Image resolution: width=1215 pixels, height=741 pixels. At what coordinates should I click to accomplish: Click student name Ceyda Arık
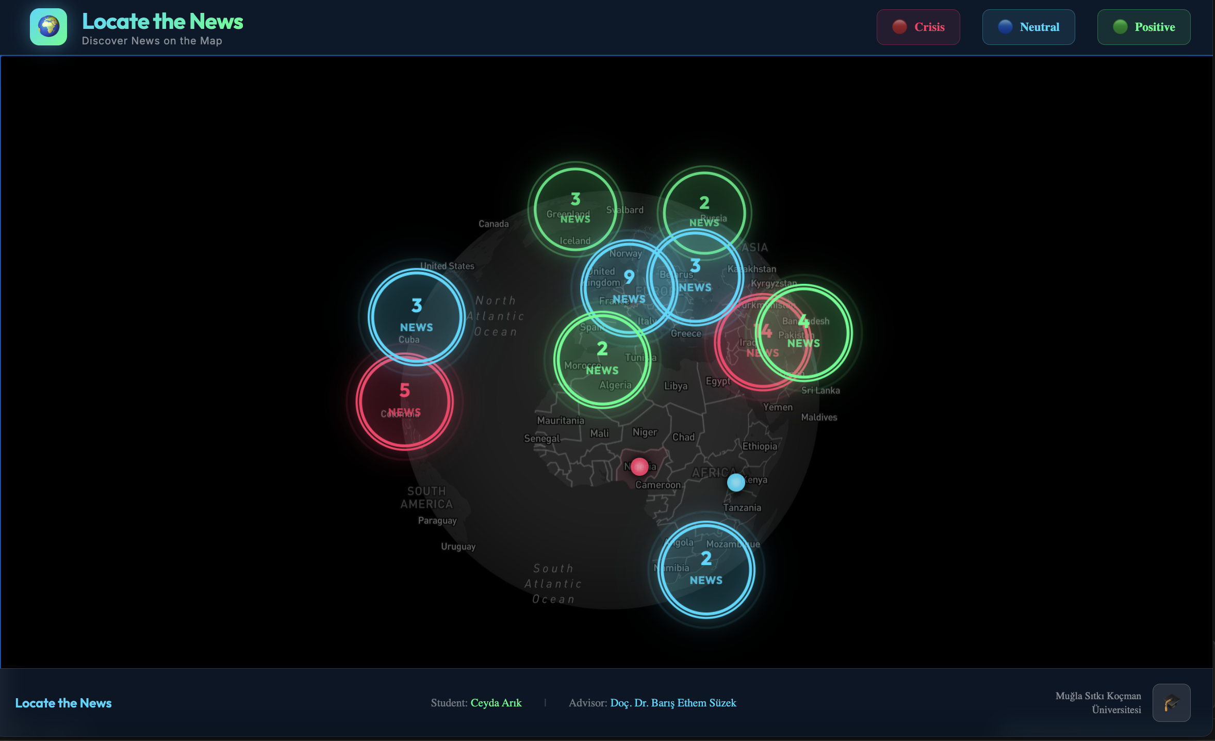pyautogui.click(x=496, y=703)
